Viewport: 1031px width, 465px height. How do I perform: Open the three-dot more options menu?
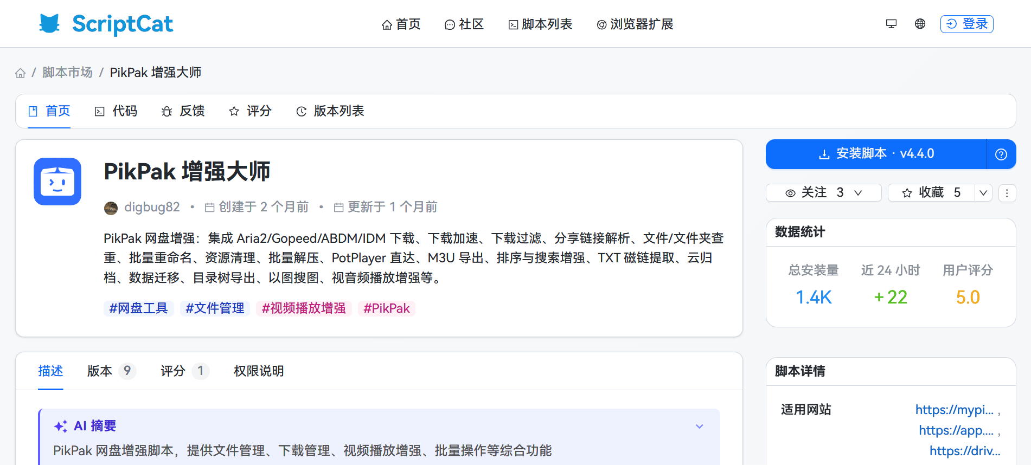[1007, 193]
